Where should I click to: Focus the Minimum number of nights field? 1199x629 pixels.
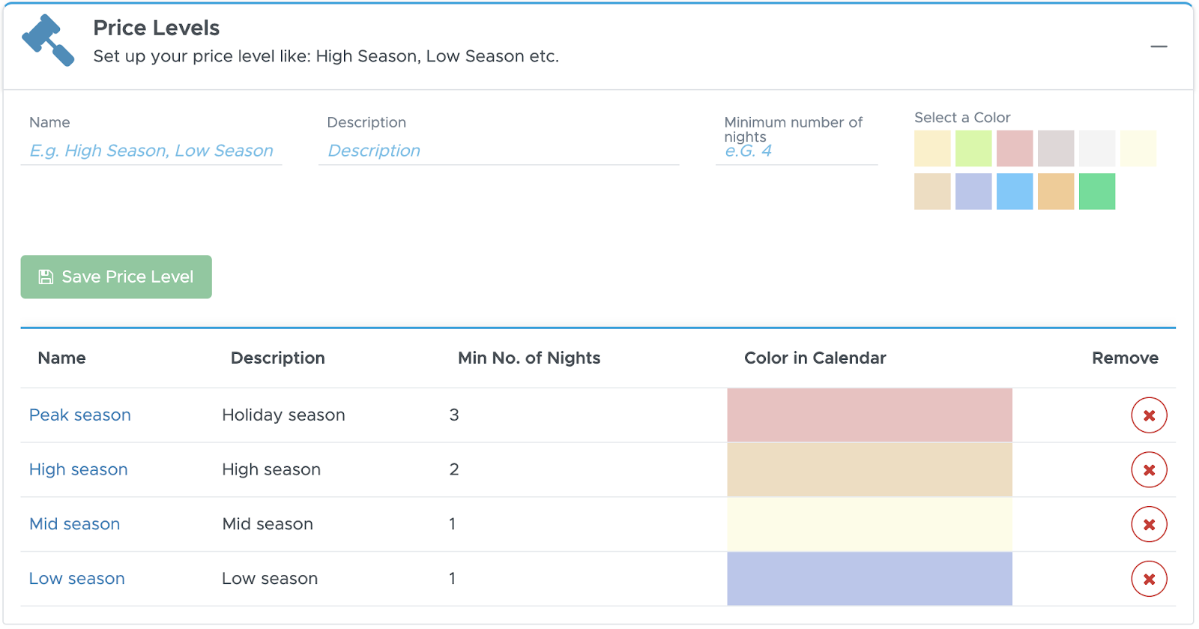pos(797,151)
